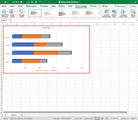Click the Save icon in title bar
Viewport: 138px width, 120px height.
coord(32,2)
